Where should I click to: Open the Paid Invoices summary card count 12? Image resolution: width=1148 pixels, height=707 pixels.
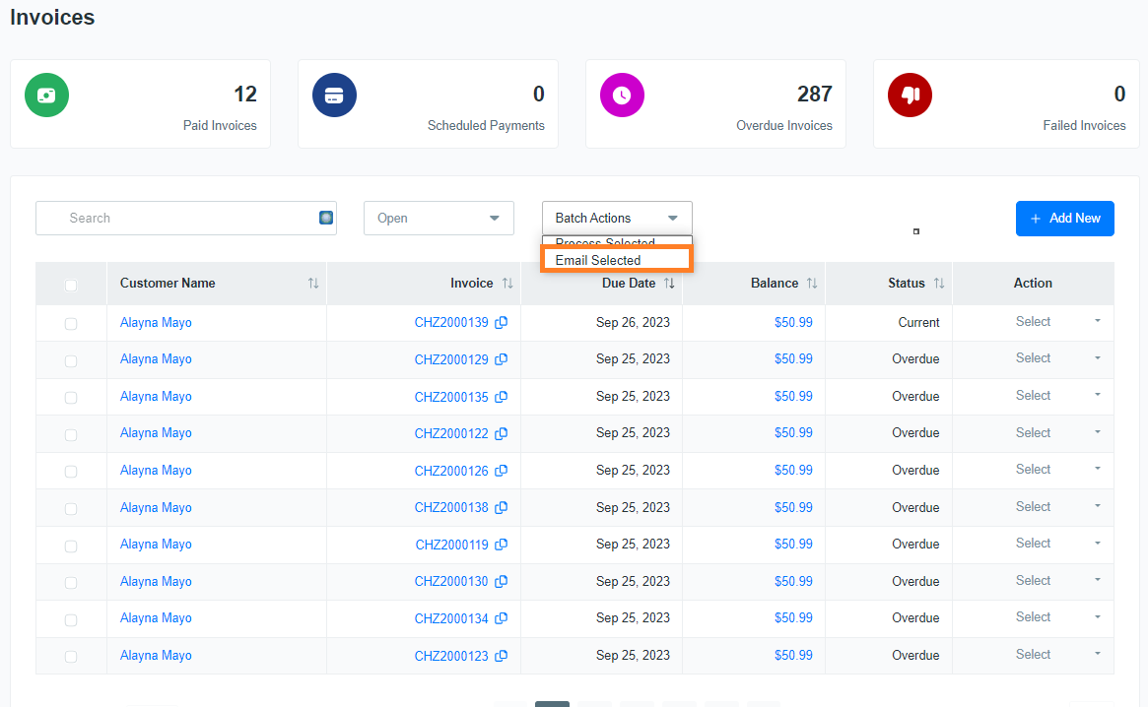click(245, 95)
